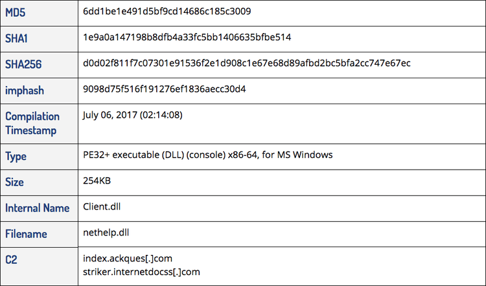This screenshot has height=286, width=486.
Task: Click the Compilation Timestamp label
Action: [x=32, y=123]
